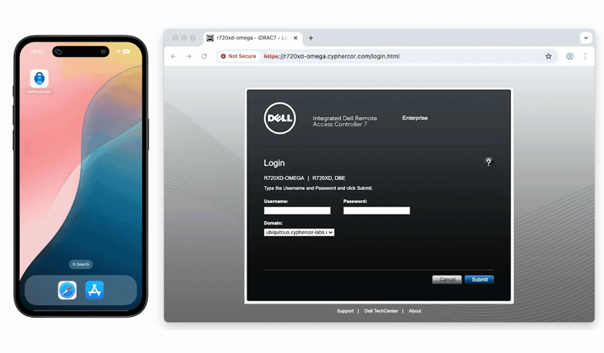Screen dimensions: 604x353
Task: Click the Dell logo
Action: click(280, 118)
